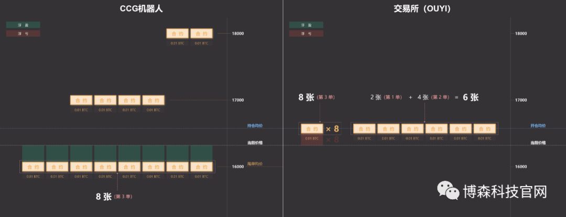The width and height of the screenshot is (566, 217).
Task: Click the 18000 price label in OUYI panel
Action: pos(521,34)
